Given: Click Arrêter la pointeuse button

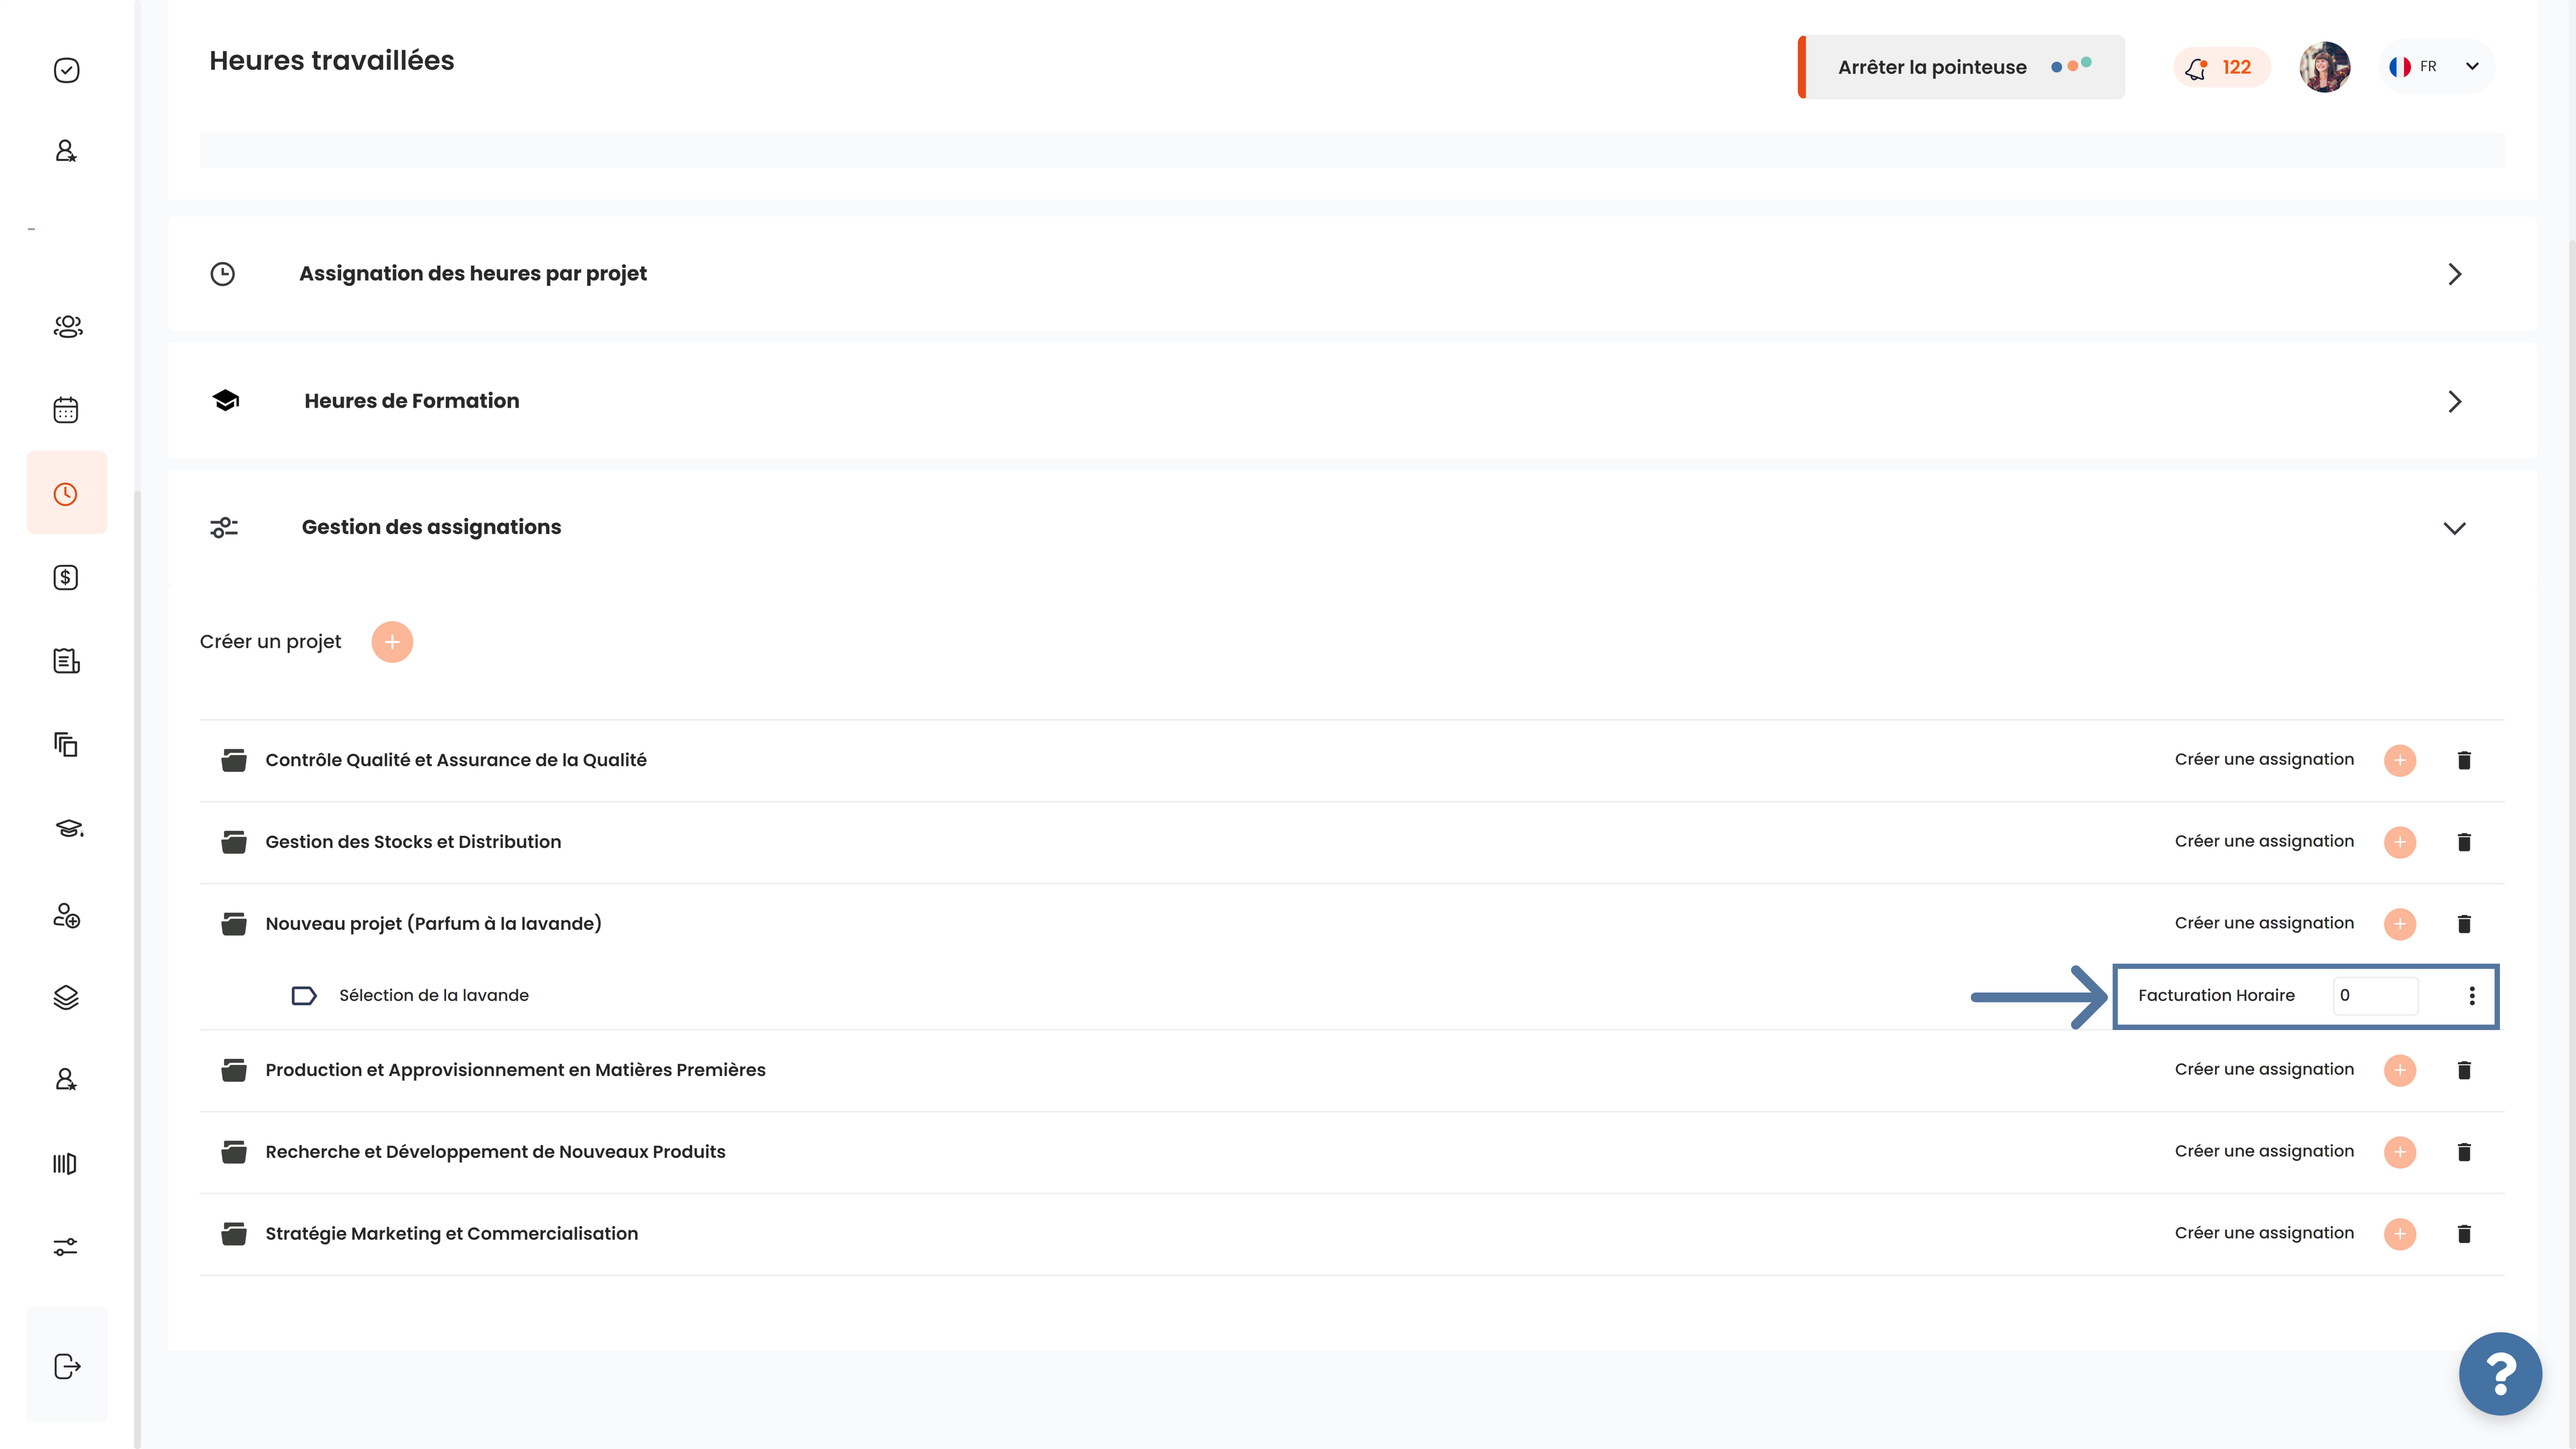Looking at the screenshot, I should [1961, 67].
